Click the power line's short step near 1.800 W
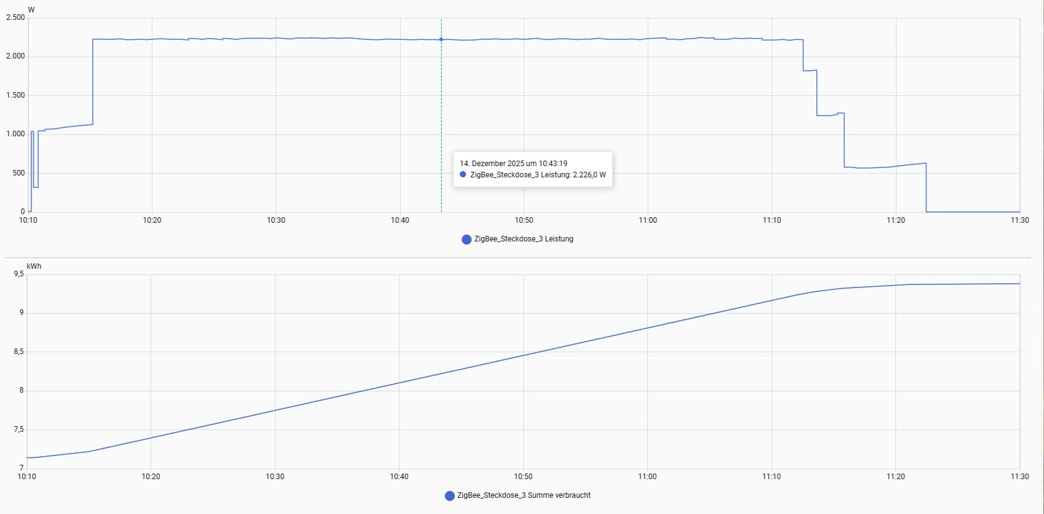 click(x=809, y=70)
